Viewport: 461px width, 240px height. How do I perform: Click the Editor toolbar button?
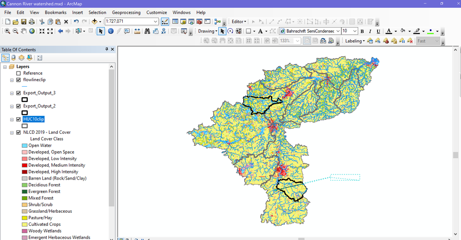tap(239, 22)
